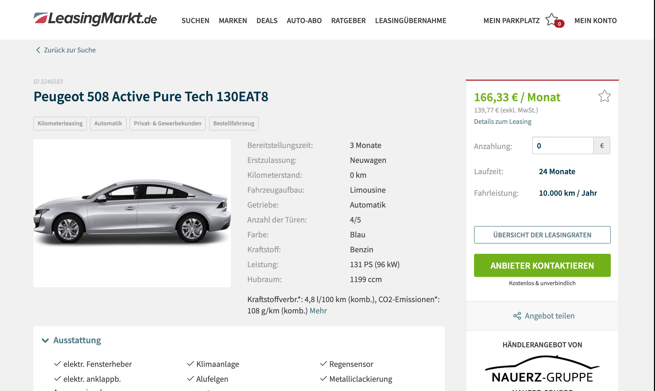Image resolution: width=655 pixels, height=391 pixels.
Task: Open MEIN KONTO
Action: click(595, 21)
